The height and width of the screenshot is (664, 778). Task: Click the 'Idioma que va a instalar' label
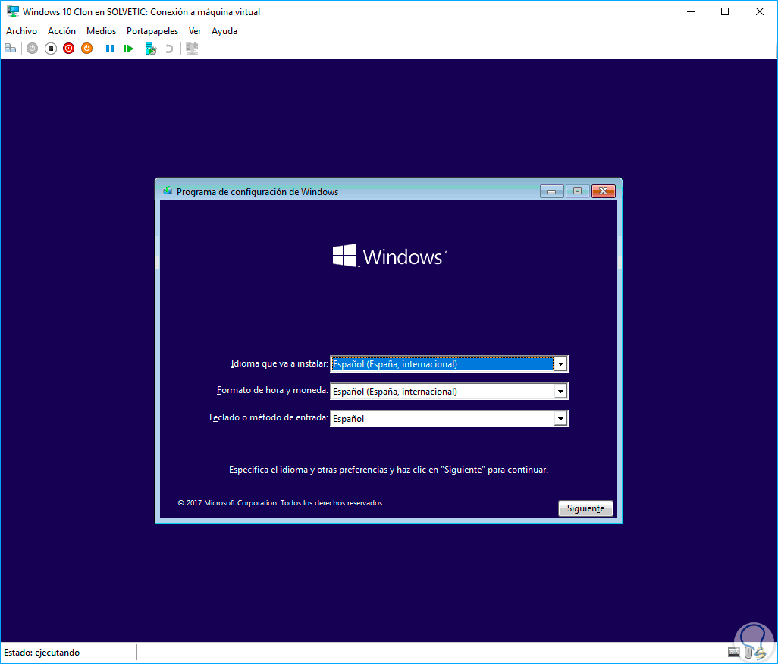pyautogui.click(x=279, y=363)
